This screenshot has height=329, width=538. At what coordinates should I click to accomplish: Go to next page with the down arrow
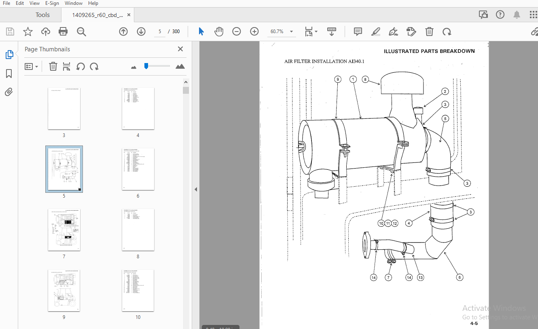141,32
